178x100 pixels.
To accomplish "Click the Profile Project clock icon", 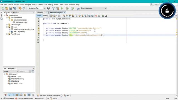I will pyautogui.click(x=72, y=8).
